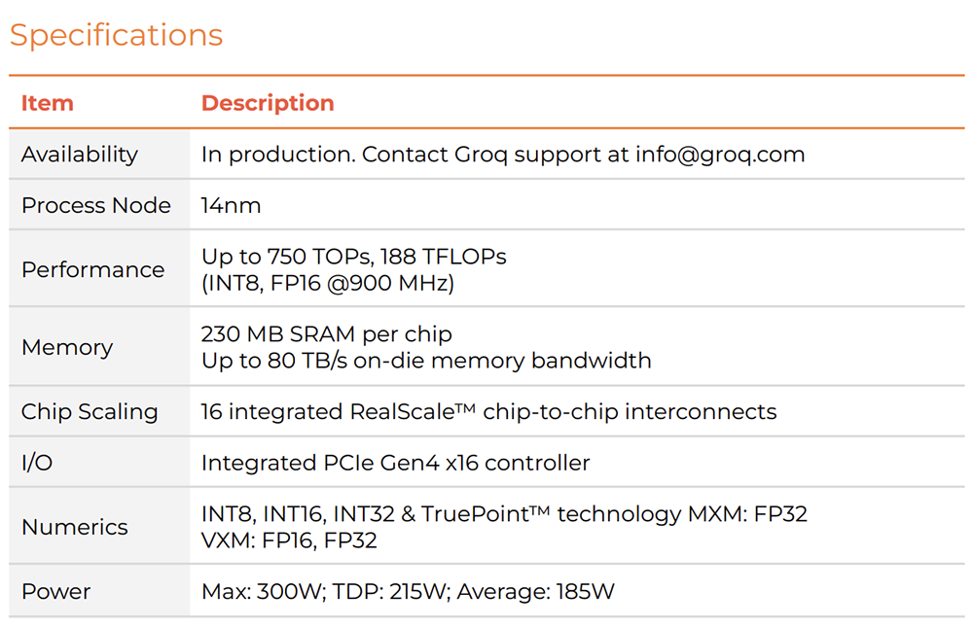Viewport: 973px width, 627px height.
Task: Click the info@groq.com email address
Action: [x=720, y=154]
